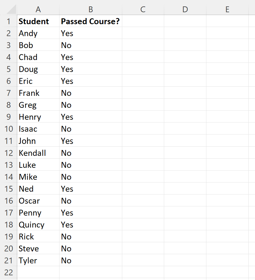Select row header 10
This screenshot has height=280, width=255.
[9, 129]
